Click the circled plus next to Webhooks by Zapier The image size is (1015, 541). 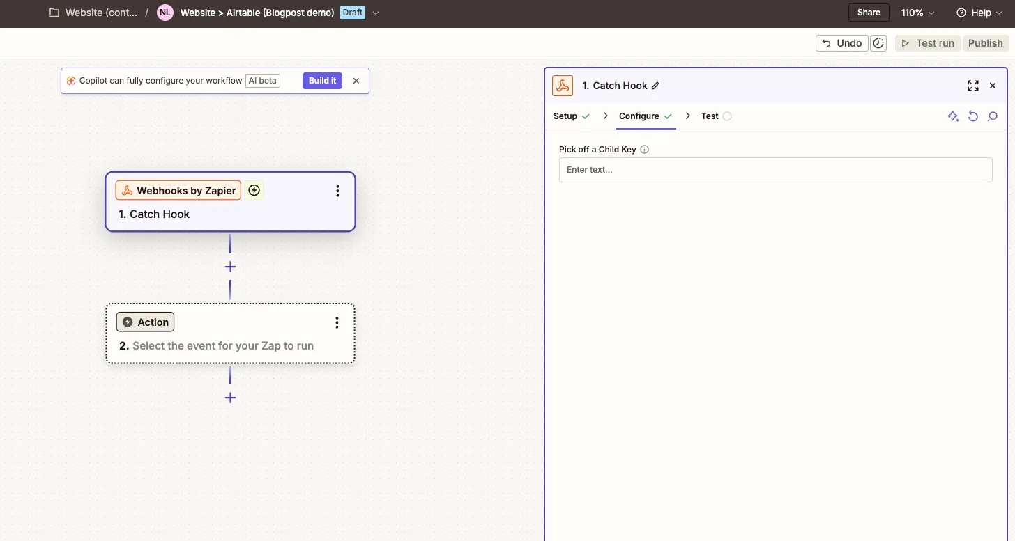(254, 190)
